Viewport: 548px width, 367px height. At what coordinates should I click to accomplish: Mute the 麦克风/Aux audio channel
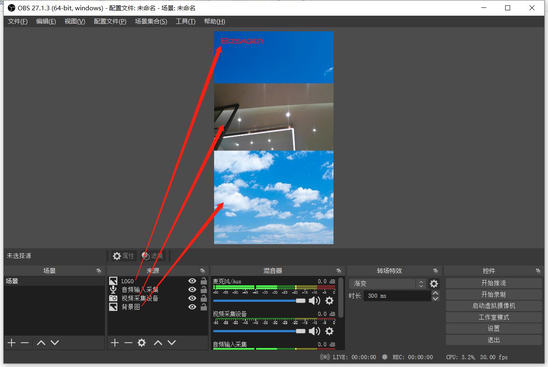314,301
